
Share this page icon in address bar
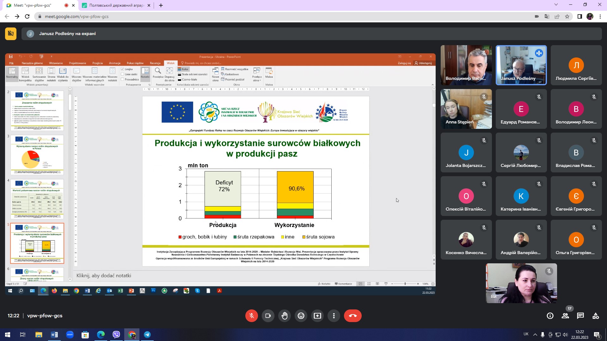(x=557, y=16)
